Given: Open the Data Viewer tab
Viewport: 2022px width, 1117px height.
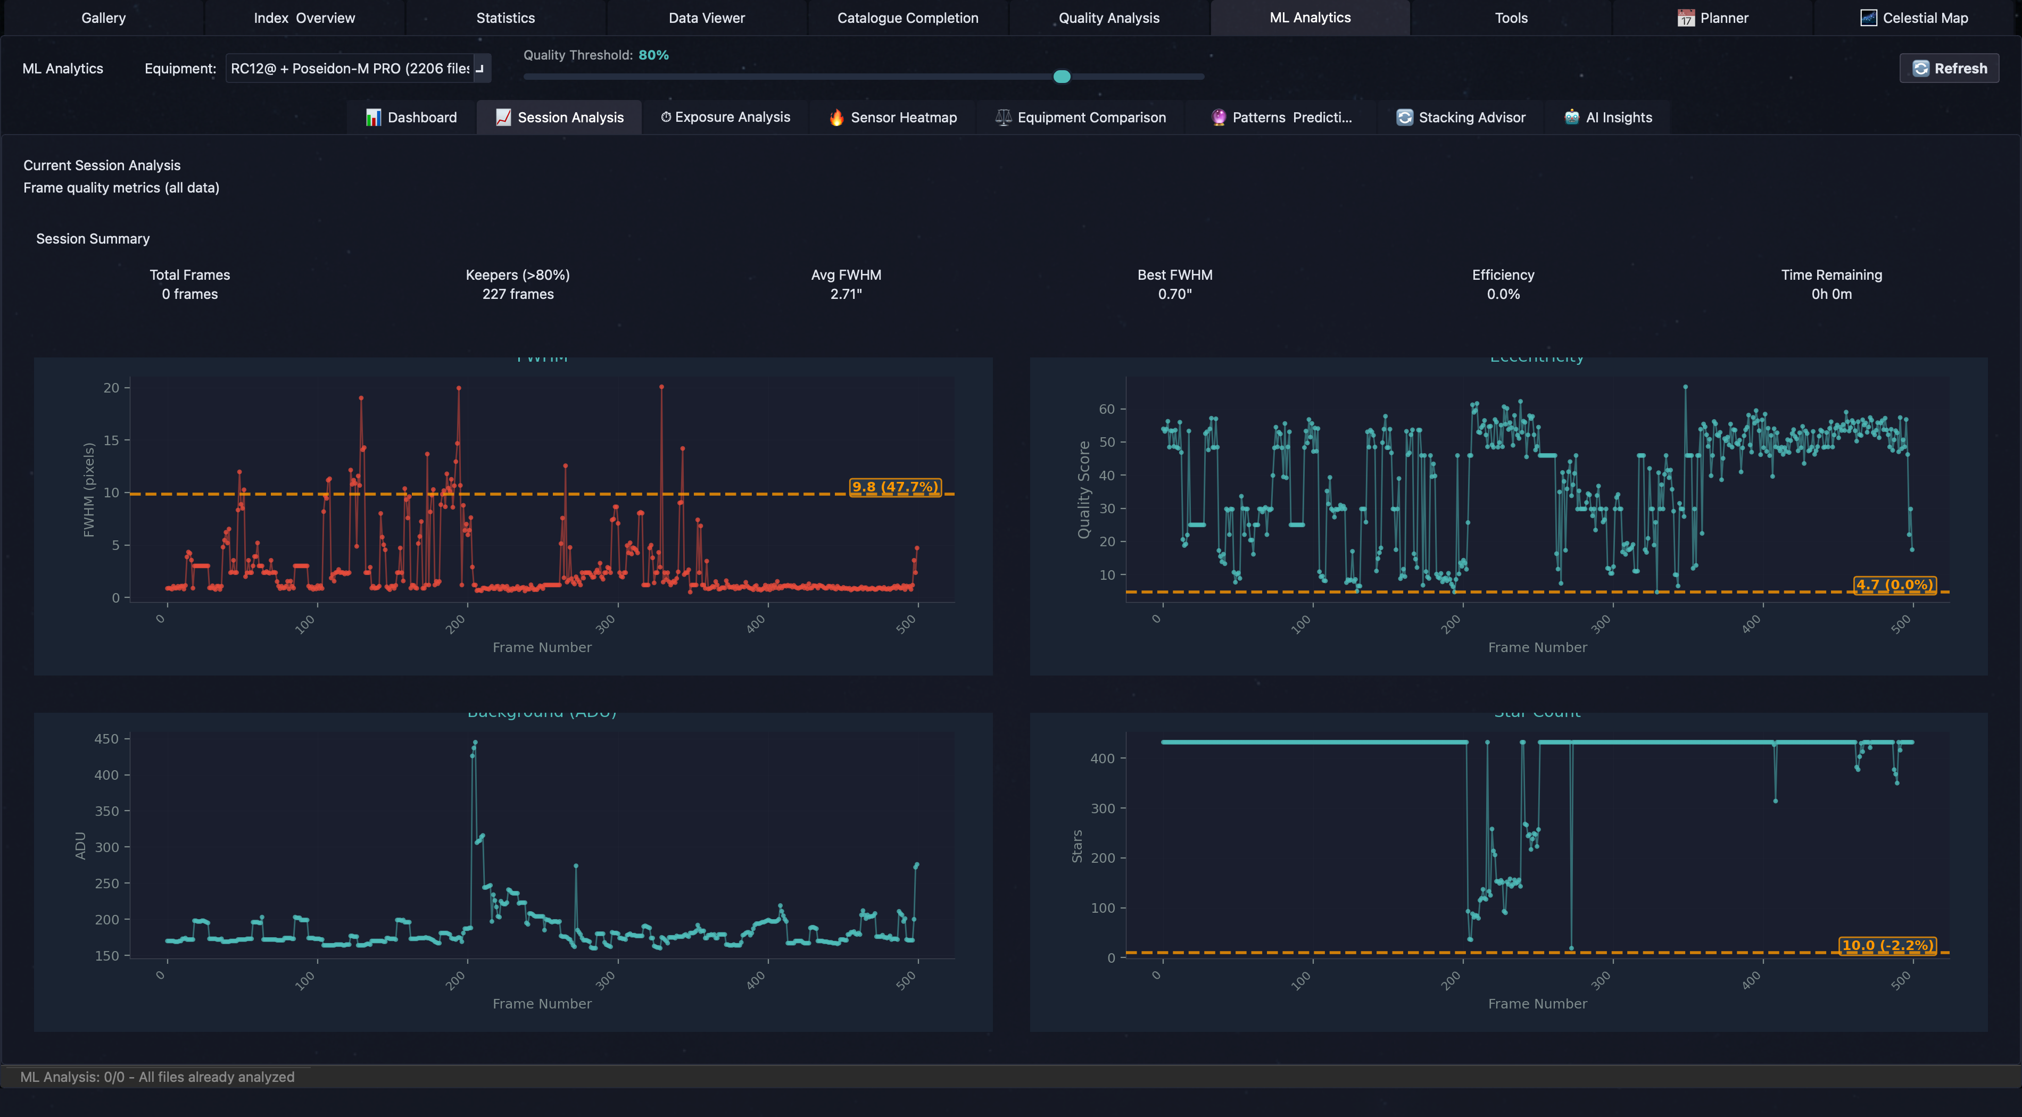Looking at the screenshot, I should (x=707, y=18).
